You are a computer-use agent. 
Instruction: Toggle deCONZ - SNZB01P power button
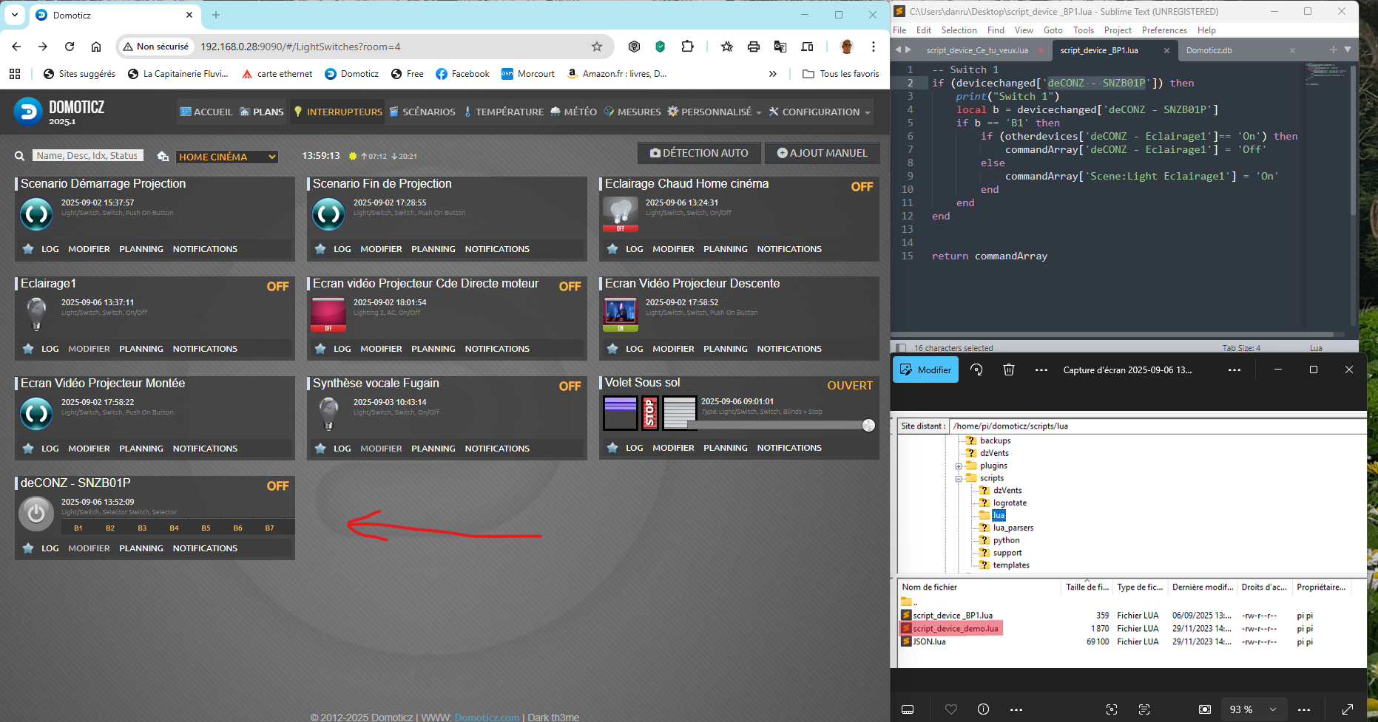(x=36, y=514)
